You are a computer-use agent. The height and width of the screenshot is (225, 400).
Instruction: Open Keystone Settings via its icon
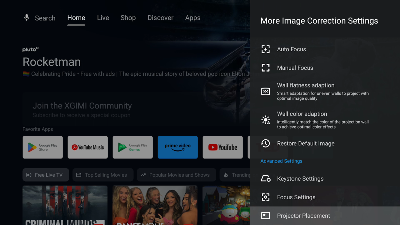tap(265, 179)
